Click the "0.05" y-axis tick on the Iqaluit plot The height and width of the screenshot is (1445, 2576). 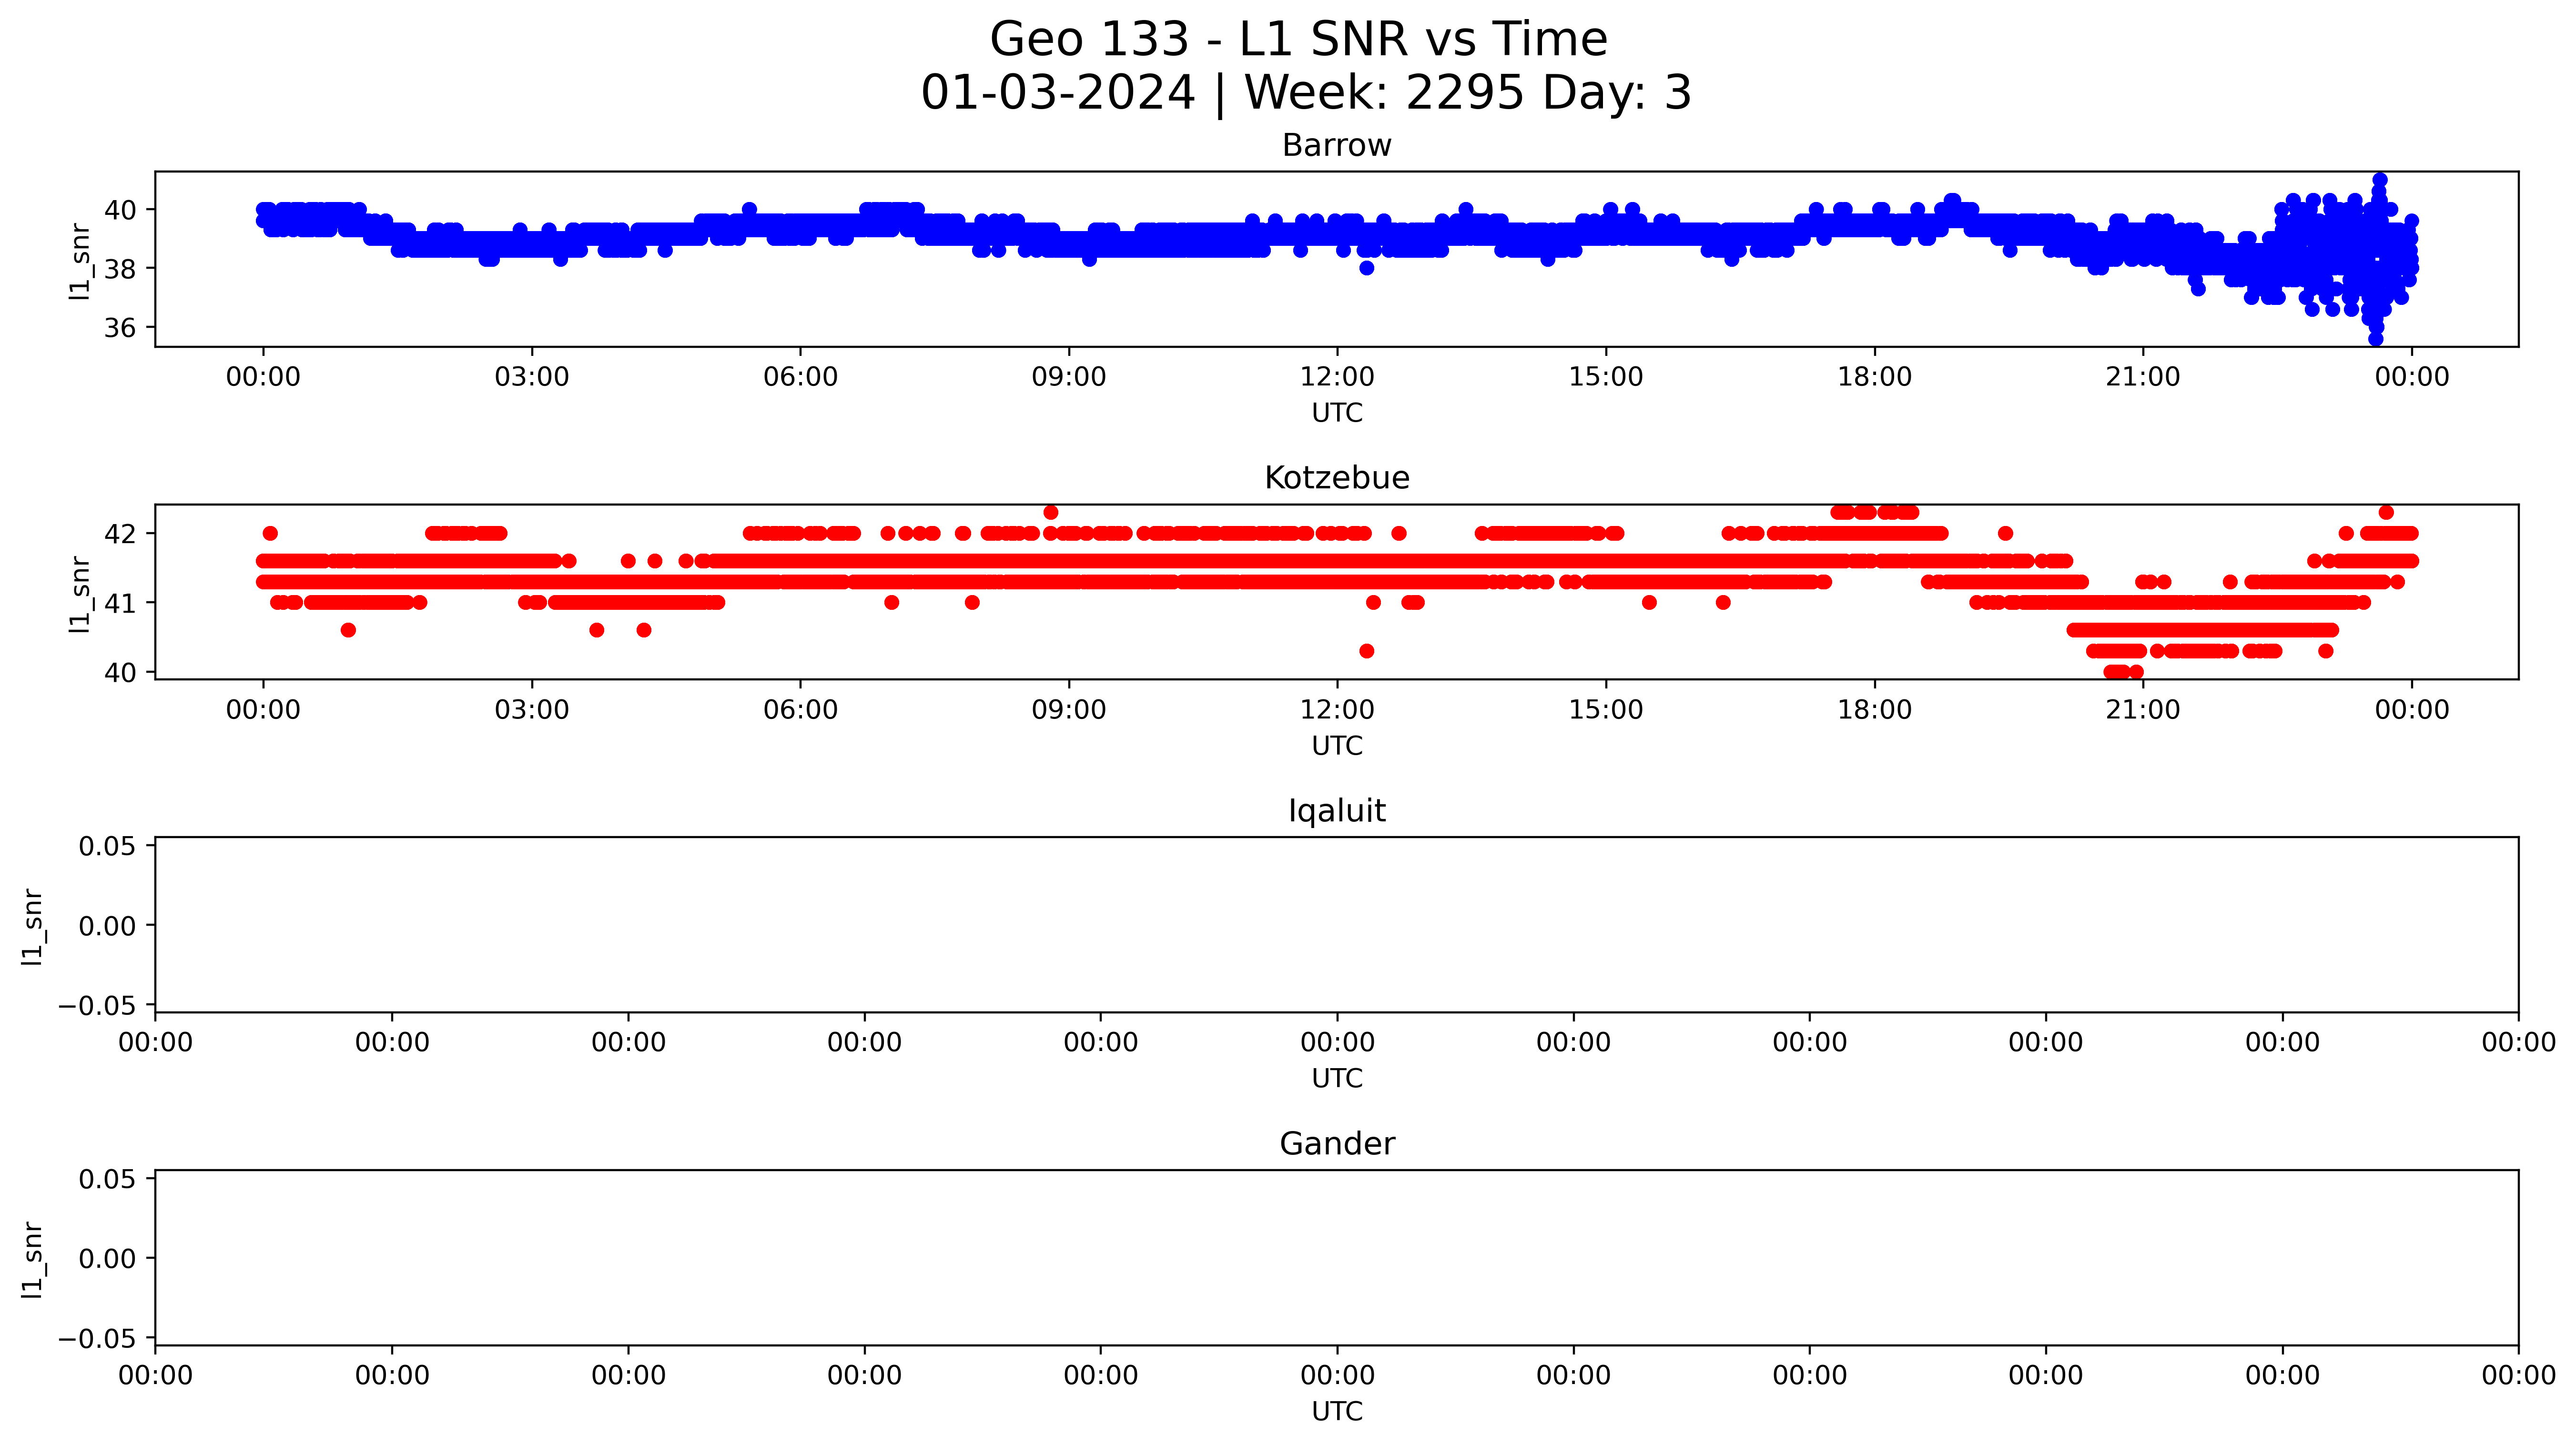(x=108, y=847)
